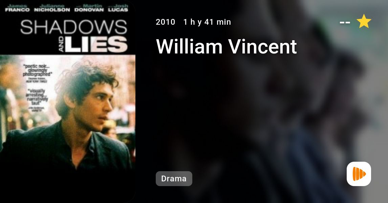The image size is (388, 203).
Task: Click the empty rating dashes
Action: (x=345, y=22)
